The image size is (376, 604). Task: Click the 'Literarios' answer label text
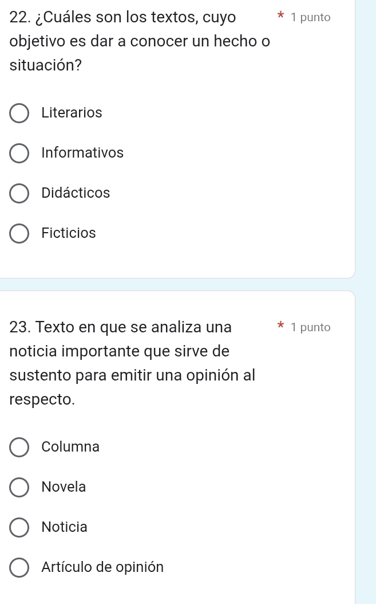72,113
